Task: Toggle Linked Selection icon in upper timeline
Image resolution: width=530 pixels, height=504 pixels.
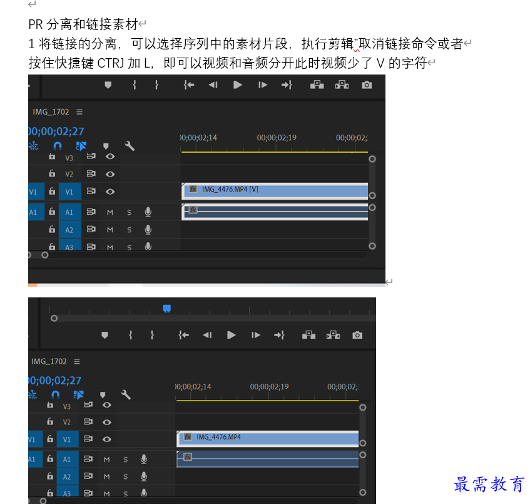Action: click(81, 146)
